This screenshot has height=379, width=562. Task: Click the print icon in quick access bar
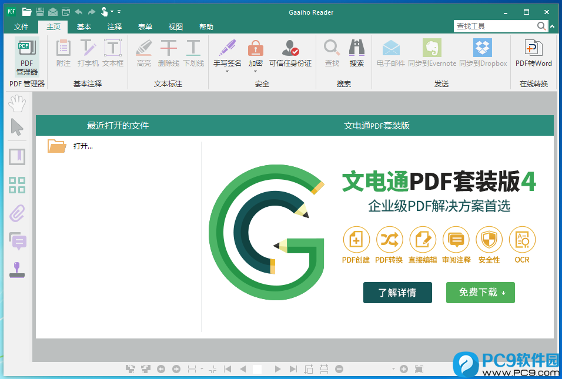(x=66, y=12)
